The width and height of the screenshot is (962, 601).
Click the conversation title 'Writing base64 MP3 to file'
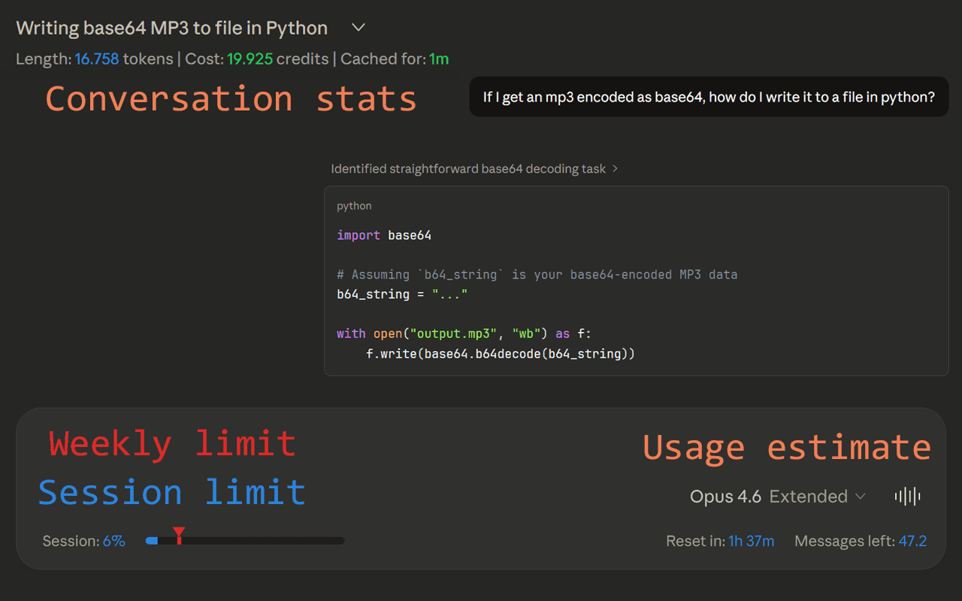[172, 28]
